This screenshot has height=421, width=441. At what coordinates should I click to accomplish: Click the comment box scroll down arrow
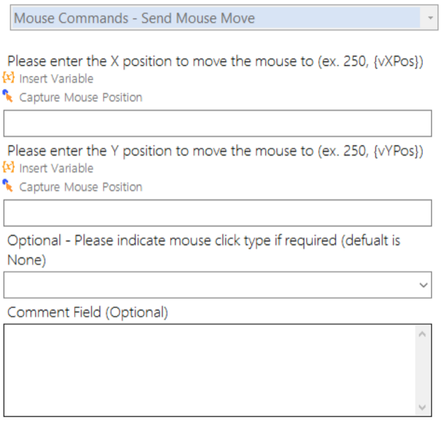point(422,407)
